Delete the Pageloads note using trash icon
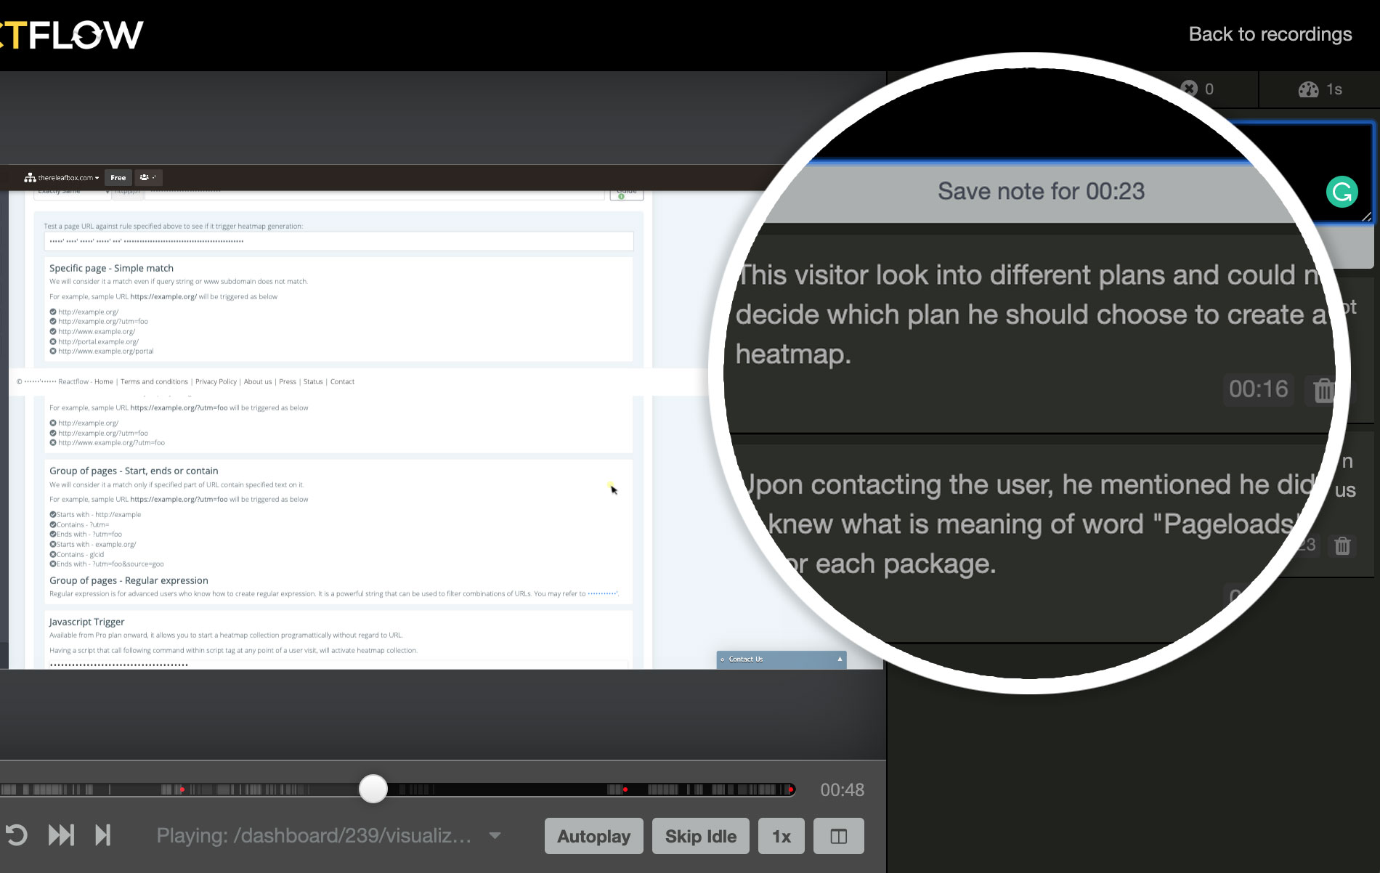The image size is (1380, 873). (x=1342, y=545)
